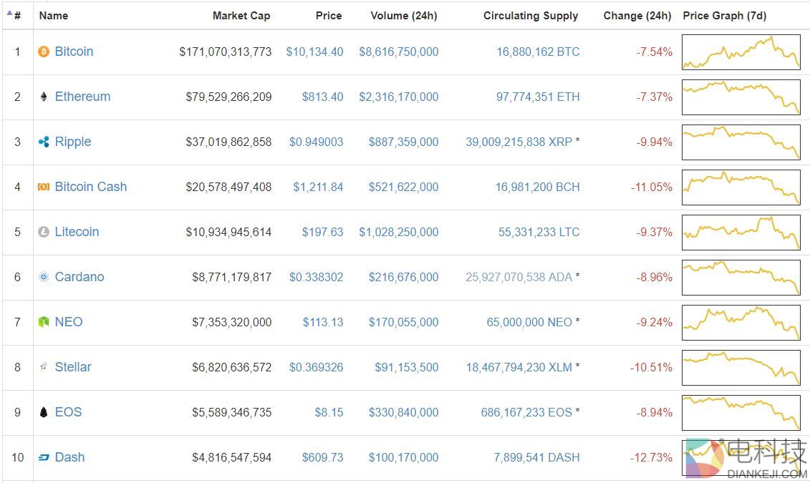The image size is (810, 483).
Task: Click the Bitcoin Cash logo icon
Action: click(x=44, y=187)
